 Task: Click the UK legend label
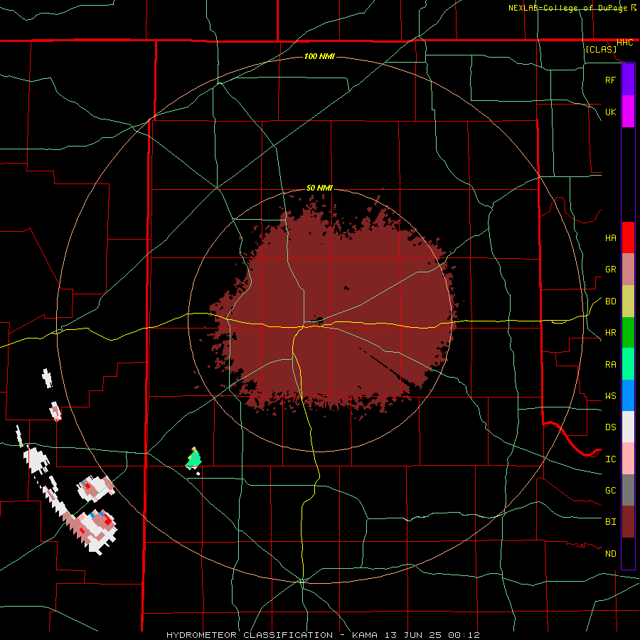click(x=610, y=112)
